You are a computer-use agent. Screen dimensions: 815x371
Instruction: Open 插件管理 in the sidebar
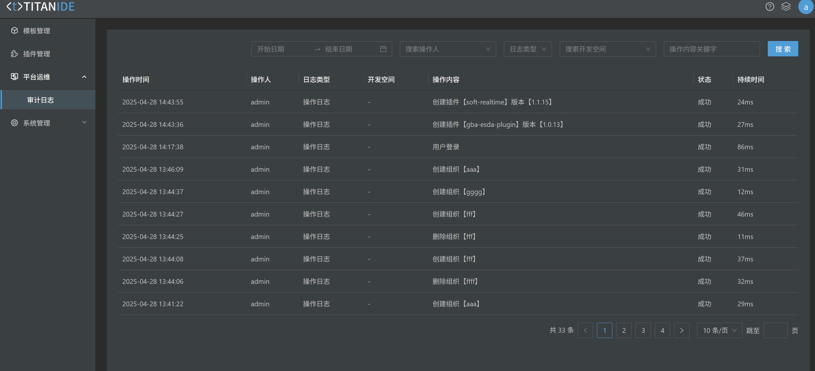pos(37,54)
